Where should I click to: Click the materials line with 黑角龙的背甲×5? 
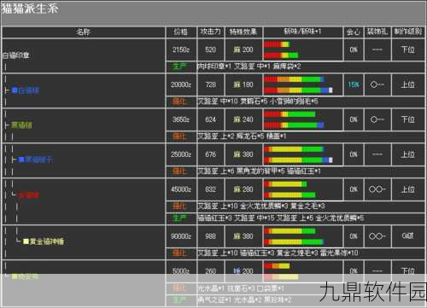click(x=260, y=171)
